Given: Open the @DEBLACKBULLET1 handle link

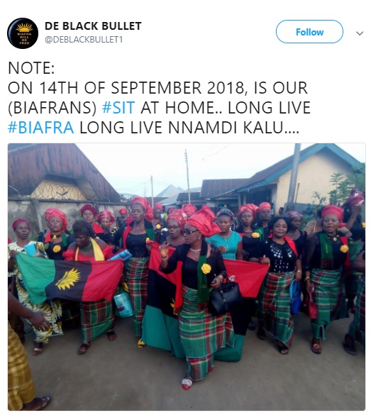Looking at the screenshot, I should 84,40.
